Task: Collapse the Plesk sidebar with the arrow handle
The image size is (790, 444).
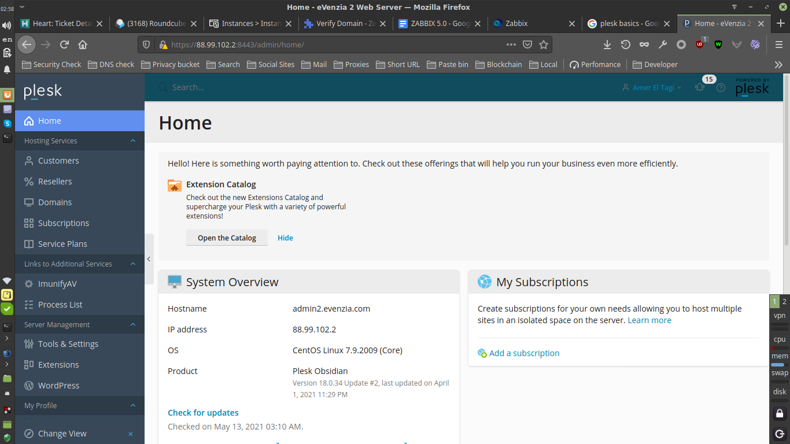Action: tap(149, 259)
